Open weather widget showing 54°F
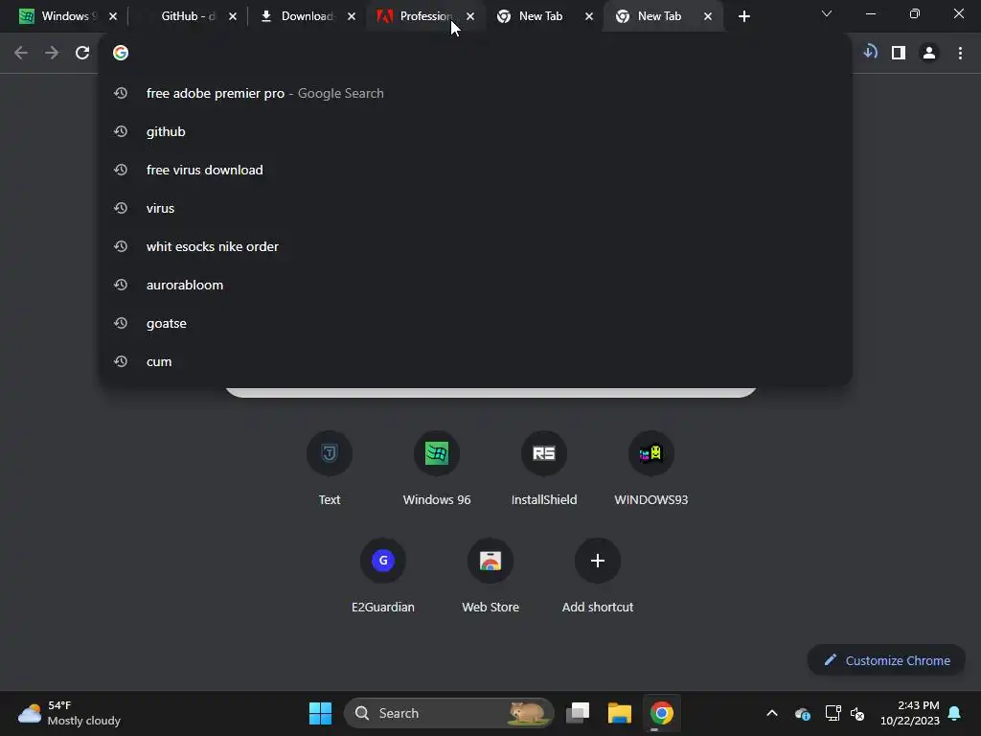Viewport: 981px width, 736px height. tap(69, 713)
